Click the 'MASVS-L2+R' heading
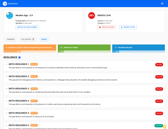Screen dimensions: 168x129 click(104, 15)
